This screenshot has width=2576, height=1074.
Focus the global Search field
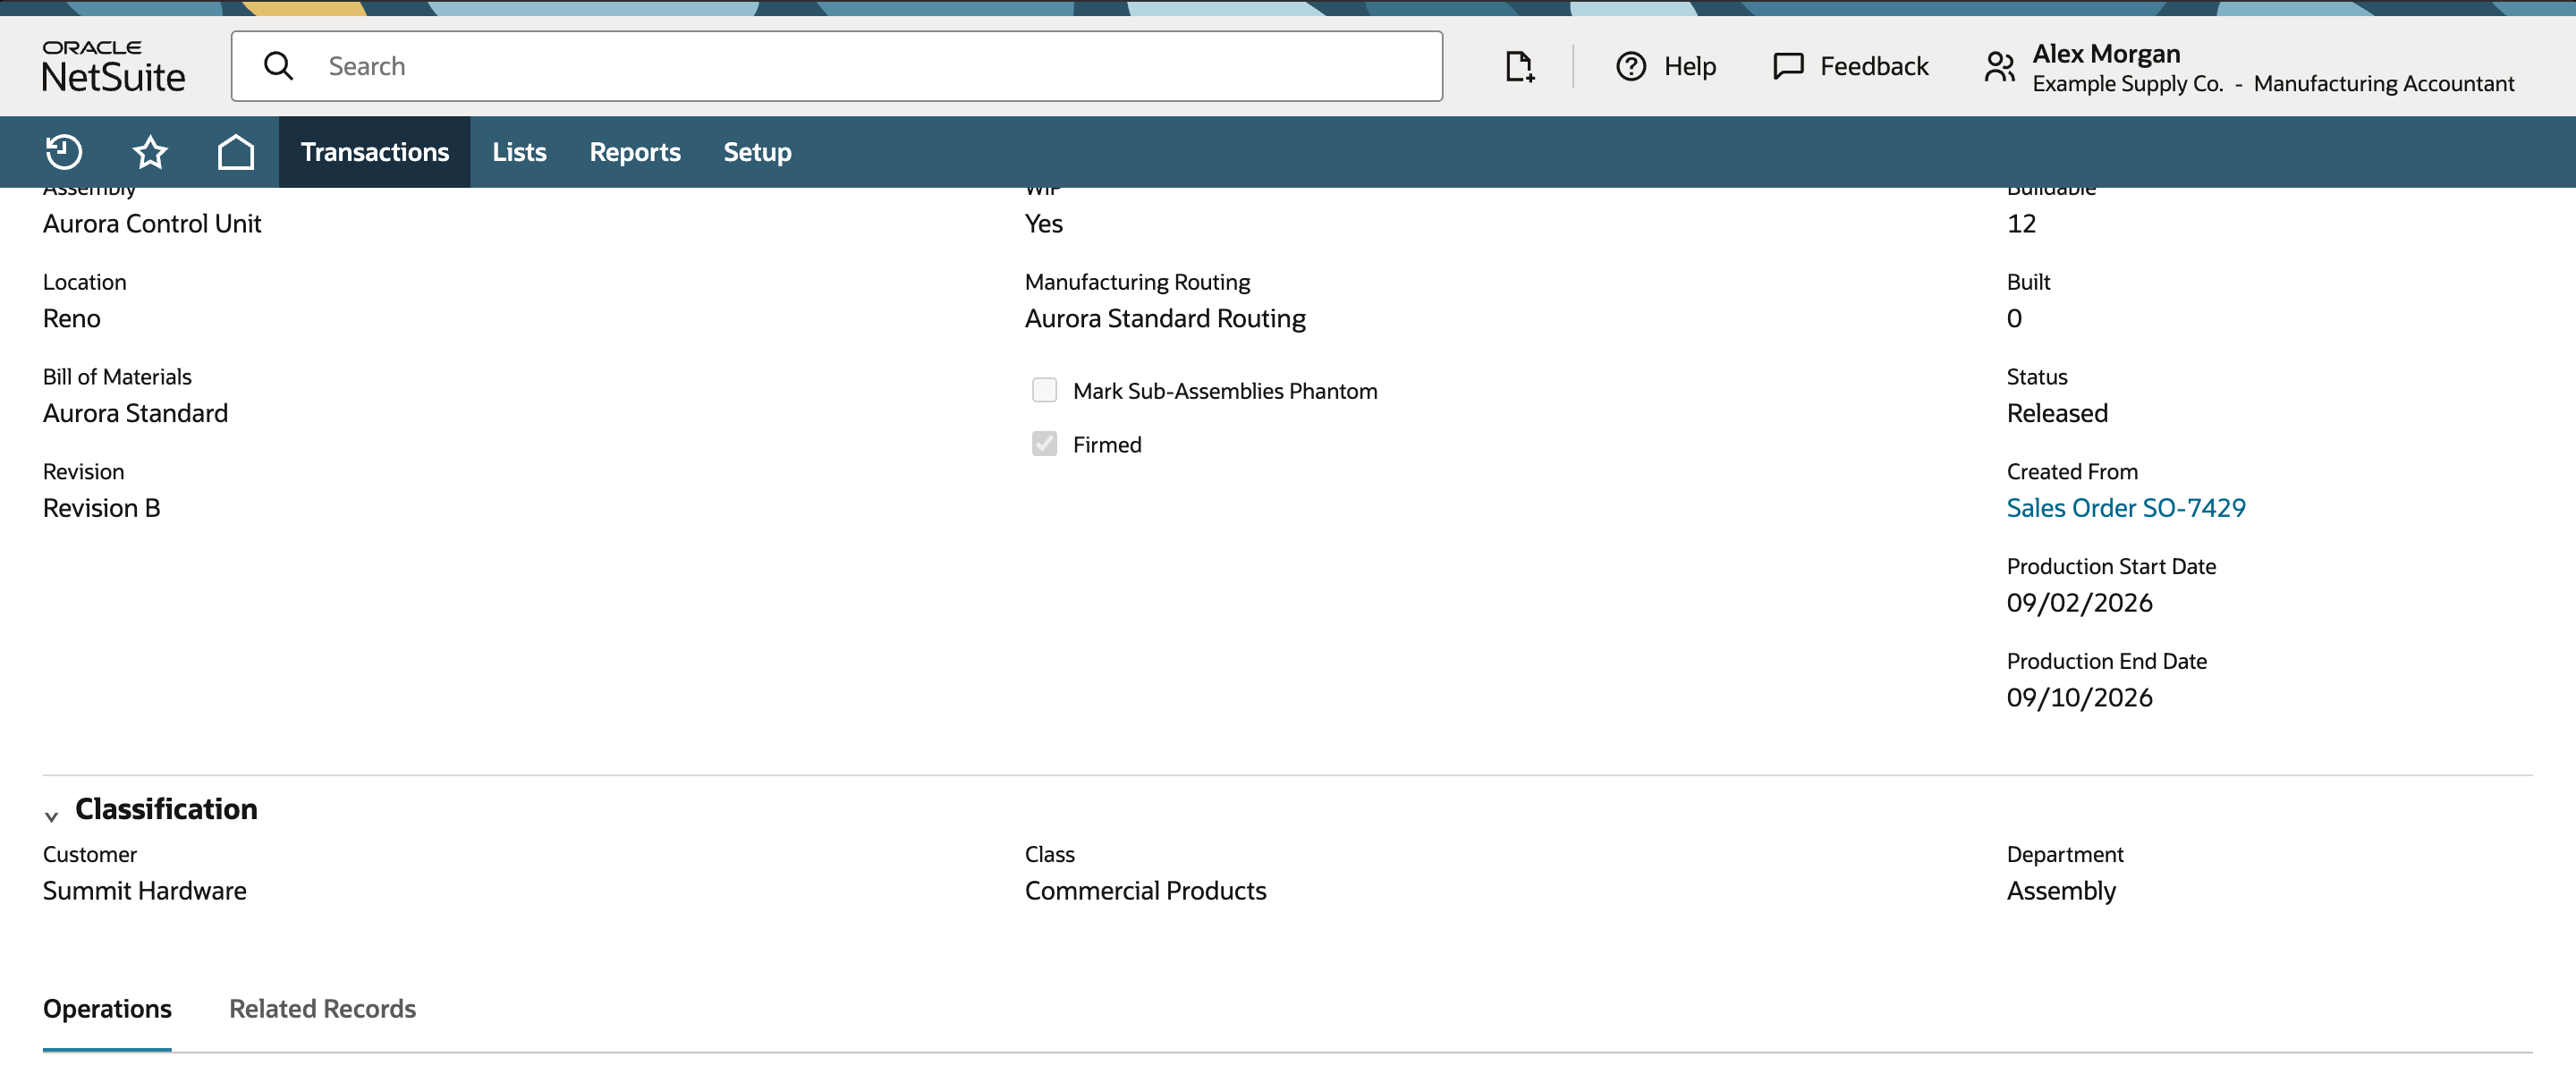pyautogui.click(x=837, y=66)
